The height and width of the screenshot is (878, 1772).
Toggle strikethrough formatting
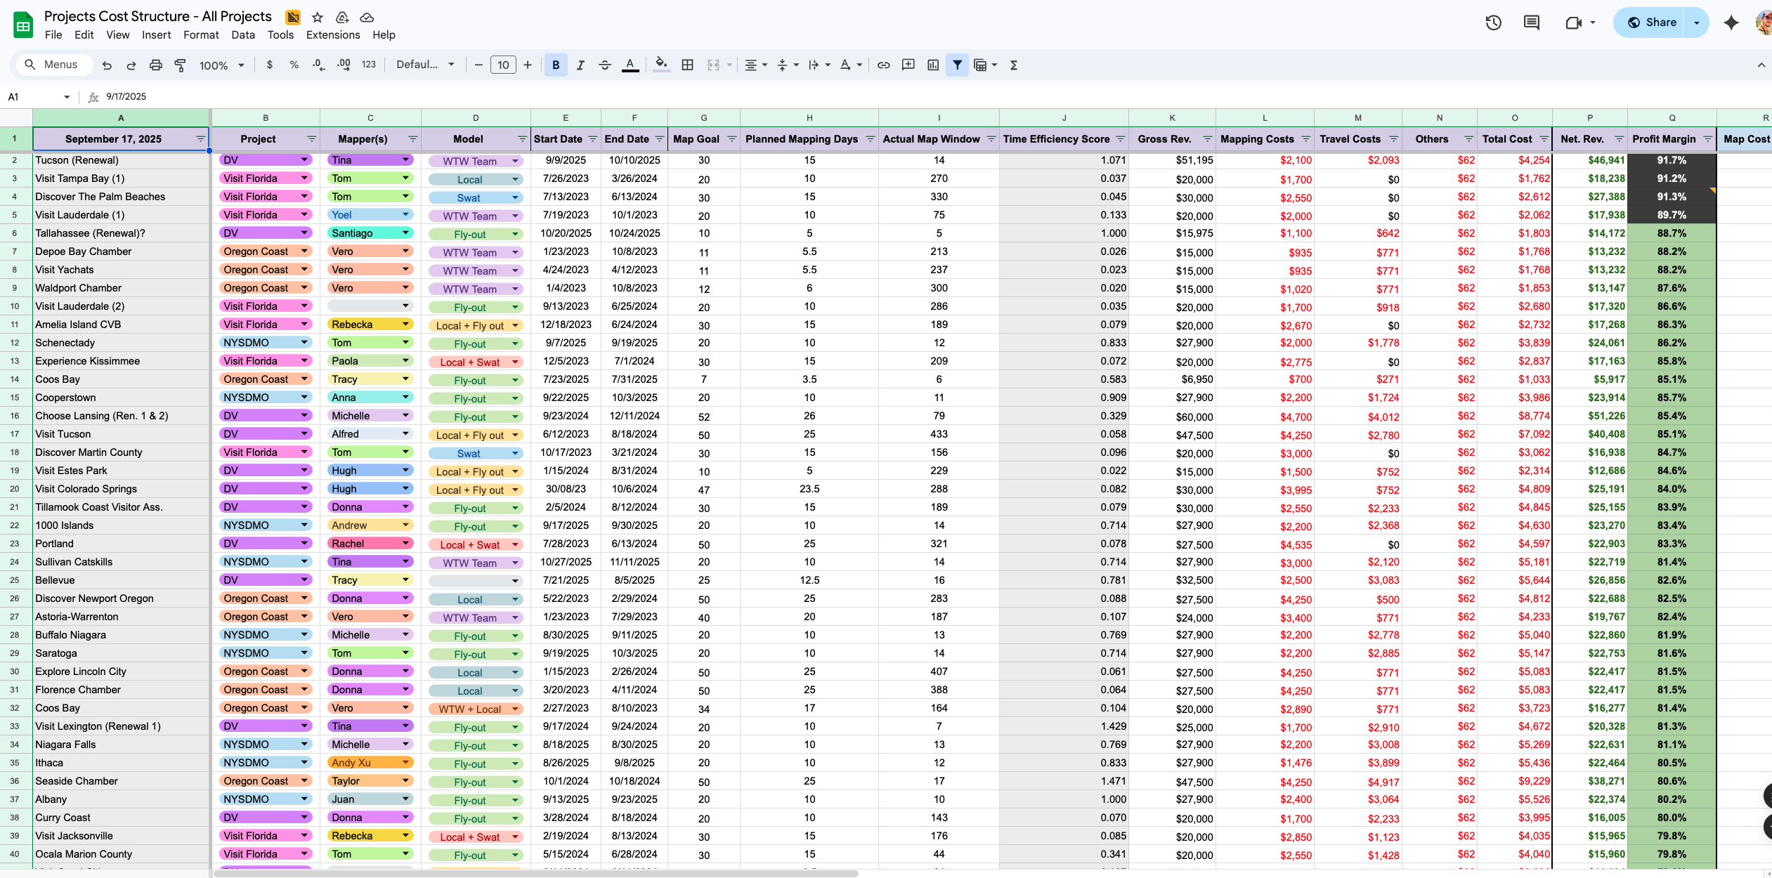[x=605, y=65]
